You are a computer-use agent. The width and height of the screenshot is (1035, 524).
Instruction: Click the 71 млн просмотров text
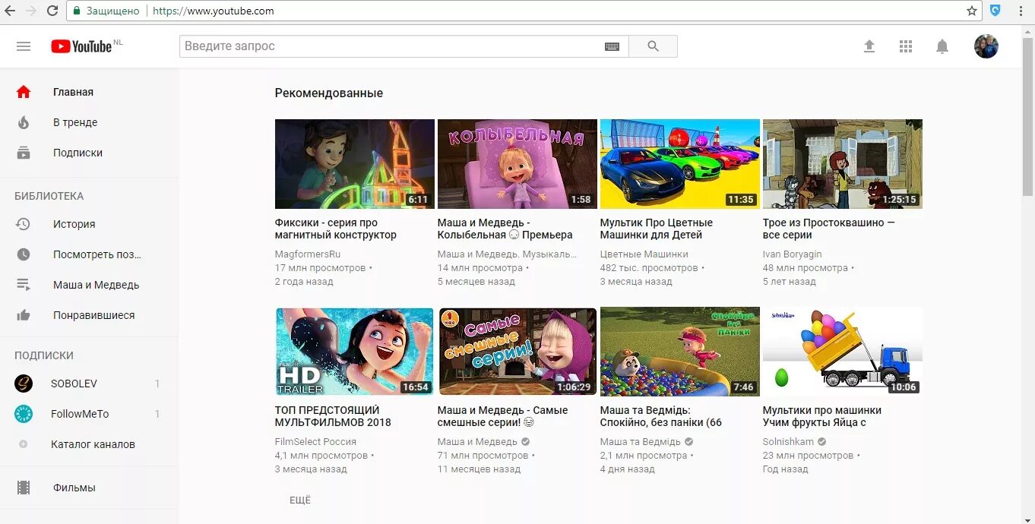(x=483, y=455)
